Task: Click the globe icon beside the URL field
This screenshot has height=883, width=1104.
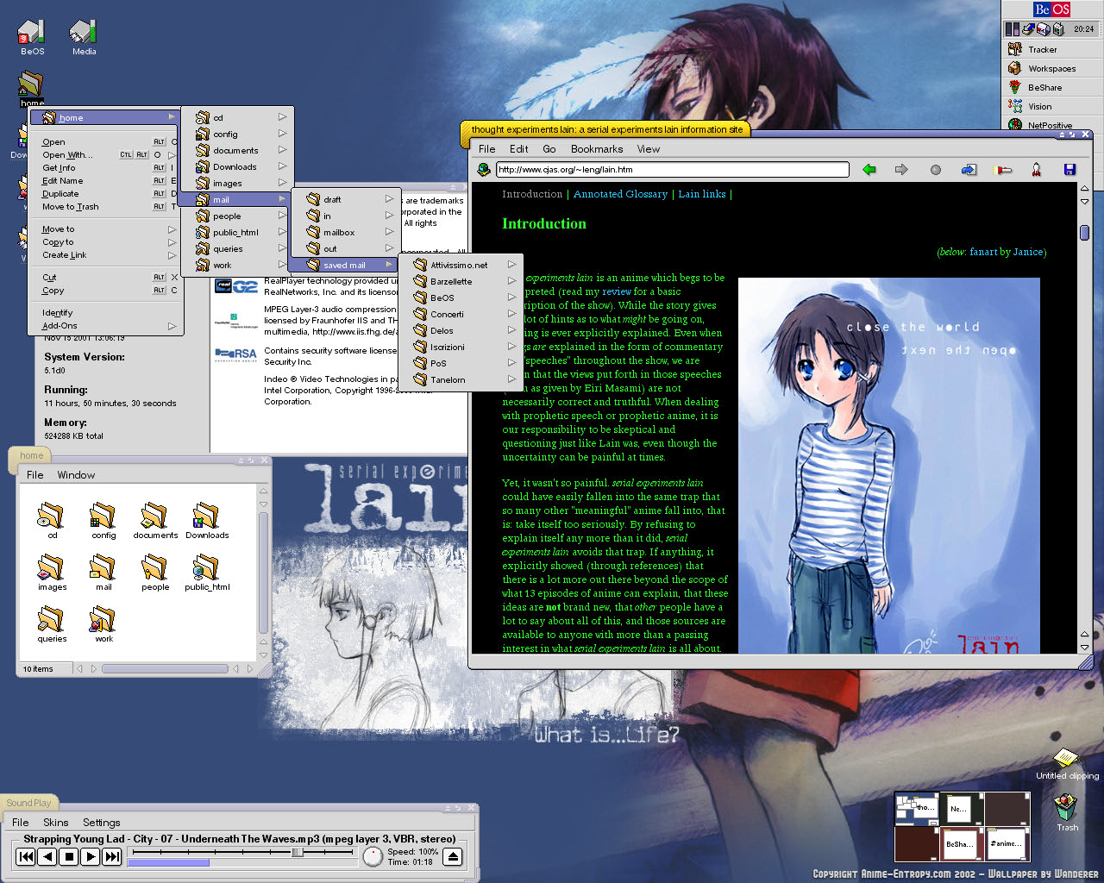Action: 484,170
